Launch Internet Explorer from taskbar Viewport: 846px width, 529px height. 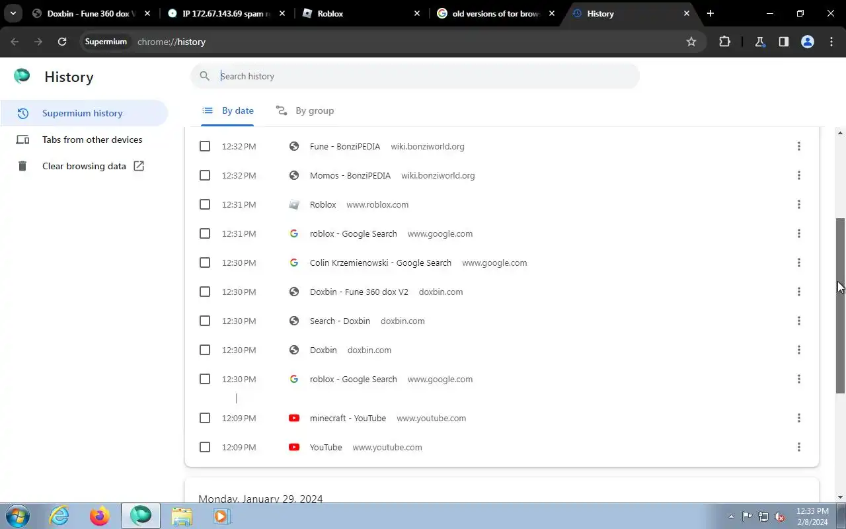click(59, 516)
